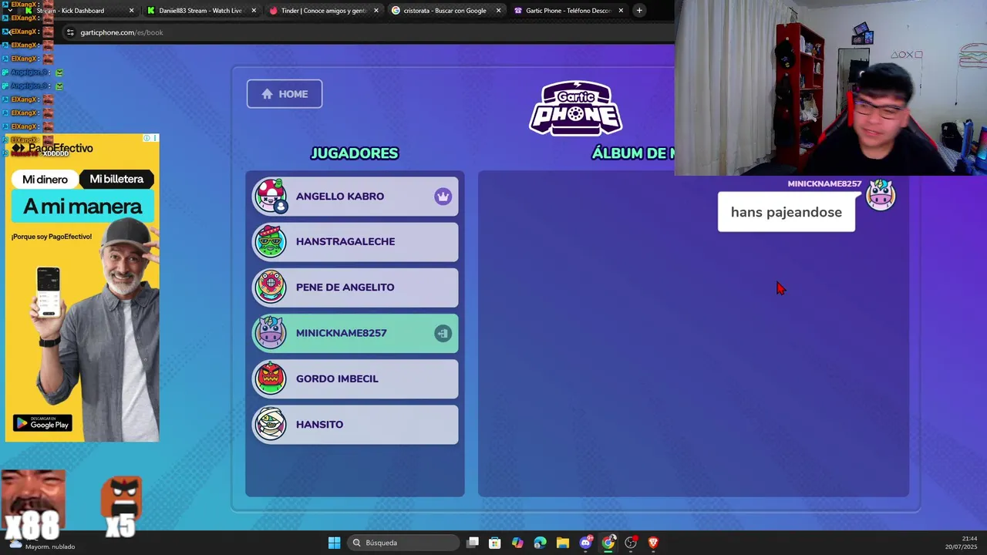
Task: Close the Tinder tab
Action: pyautogui.click(x=376, y=11)
